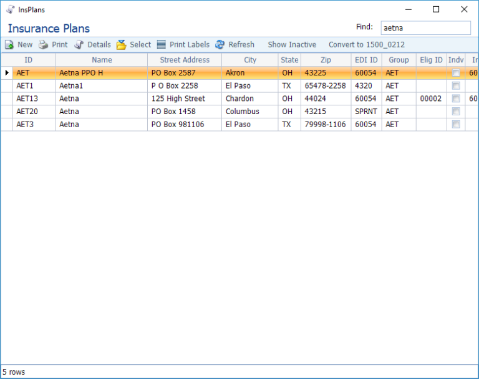Toggle Indv checkbox for AET3 row

tap(456, 124)
